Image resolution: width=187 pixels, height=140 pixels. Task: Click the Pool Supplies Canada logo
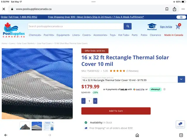point(14,30)
